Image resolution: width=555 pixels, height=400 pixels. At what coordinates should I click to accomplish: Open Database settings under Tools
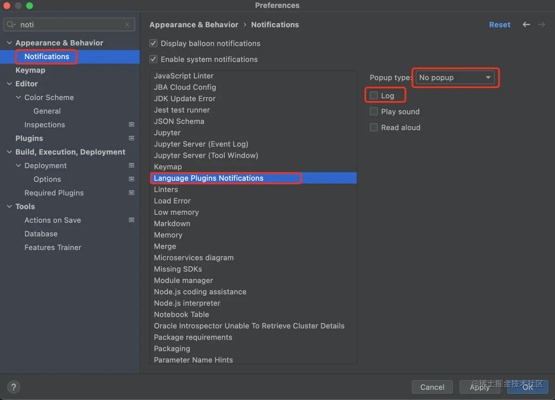point(41,234)
